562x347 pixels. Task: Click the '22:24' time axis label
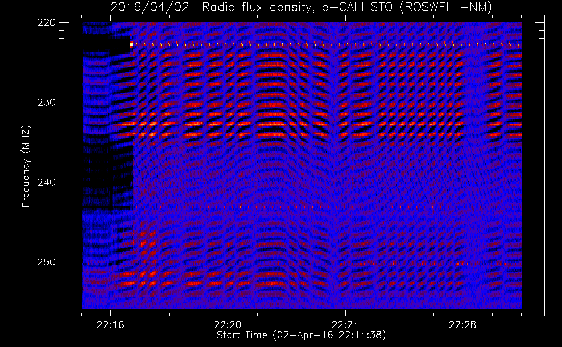(x=345, y=325)
